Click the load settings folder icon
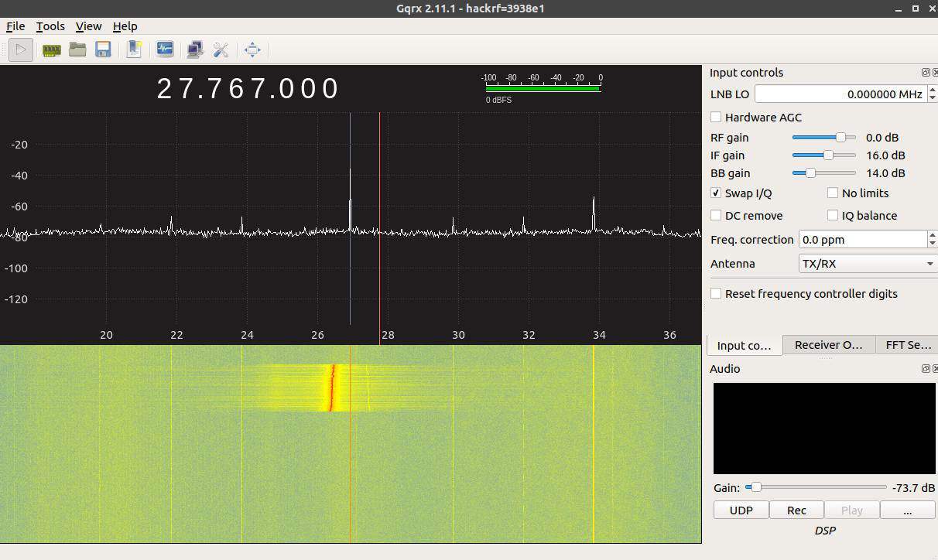 (77, 50)
